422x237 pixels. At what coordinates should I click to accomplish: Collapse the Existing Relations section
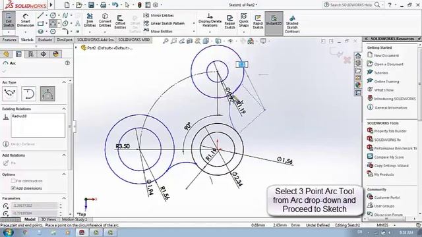(x=64, y=109)
